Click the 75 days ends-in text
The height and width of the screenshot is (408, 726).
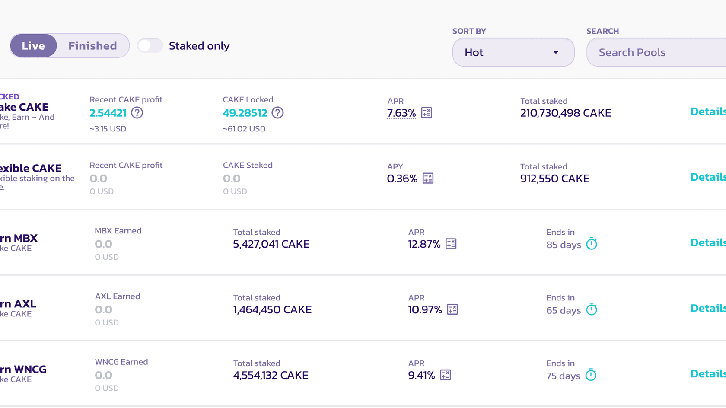[563, 376]
